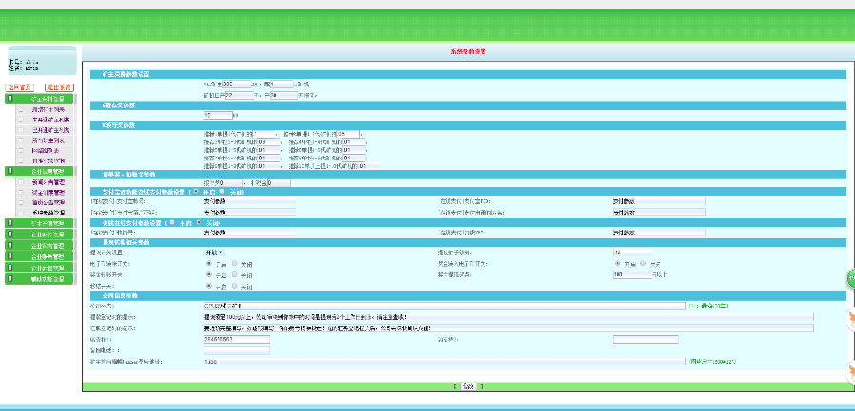This screenshot has height=411, width=855.
Task: Select 关闭 in the last switch row above 公司信息参数
Action: click(235, 286)
